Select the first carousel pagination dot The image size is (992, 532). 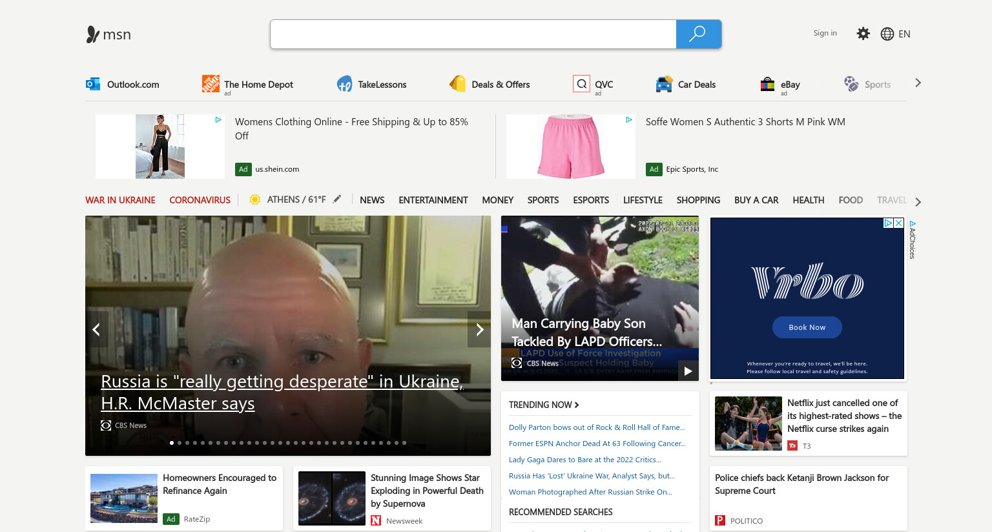[172, 443]
